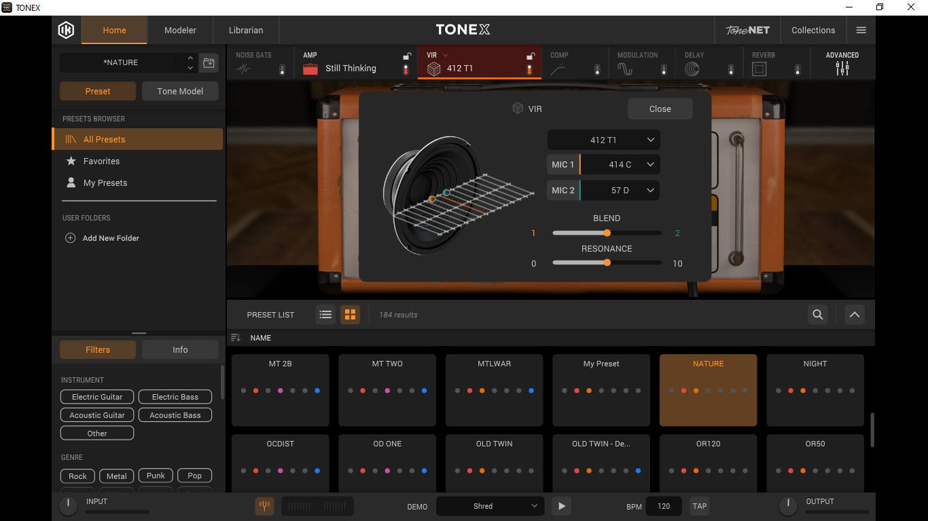Viewport: 928px width, 521px height.
Task: Open Collections
Action: pos(813,30)
